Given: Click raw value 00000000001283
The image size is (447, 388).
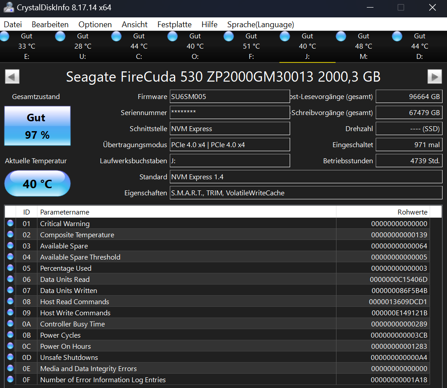Looking at the screenshot, I should (x=399, y=346).
